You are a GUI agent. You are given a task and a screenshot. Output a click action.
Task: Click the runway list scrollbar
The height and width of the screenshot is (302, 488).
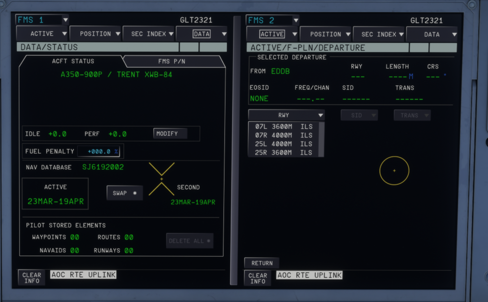pos(321,139)
